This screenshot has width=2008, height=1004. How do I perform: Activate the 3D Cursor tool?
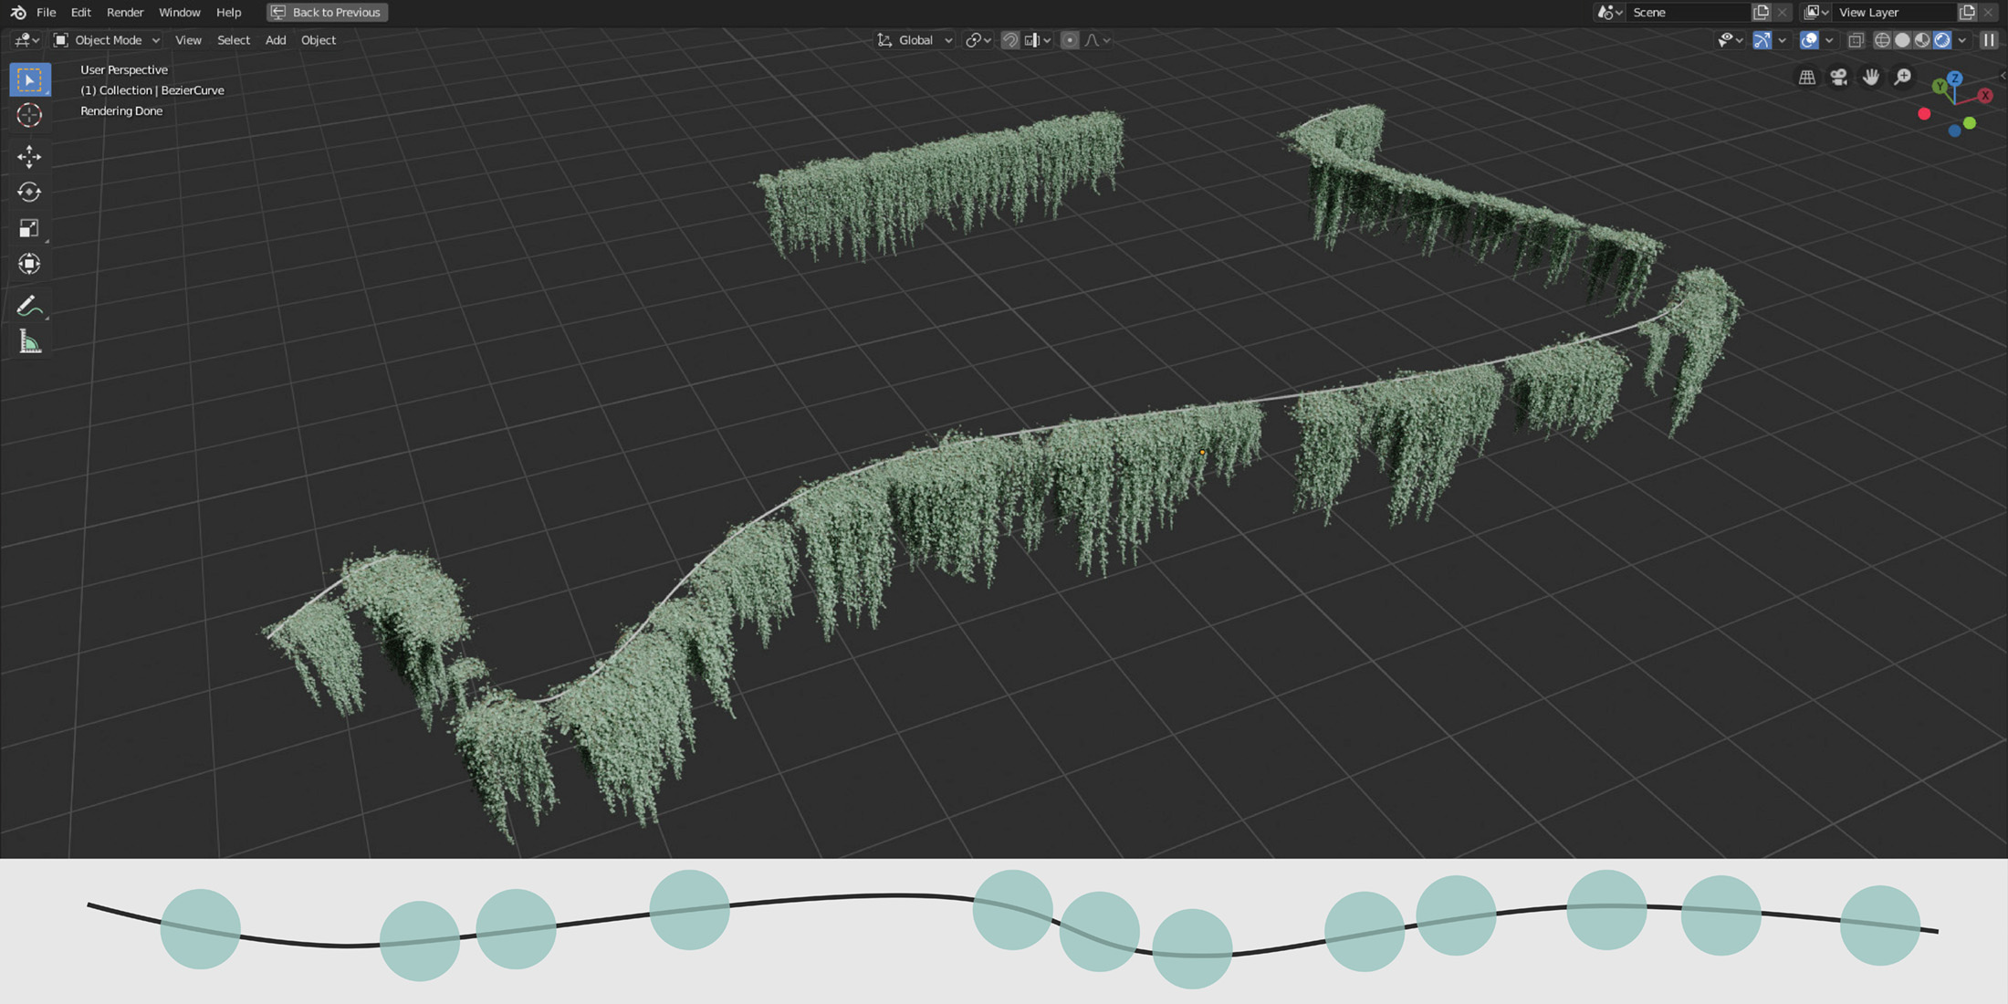coord(29,115)
